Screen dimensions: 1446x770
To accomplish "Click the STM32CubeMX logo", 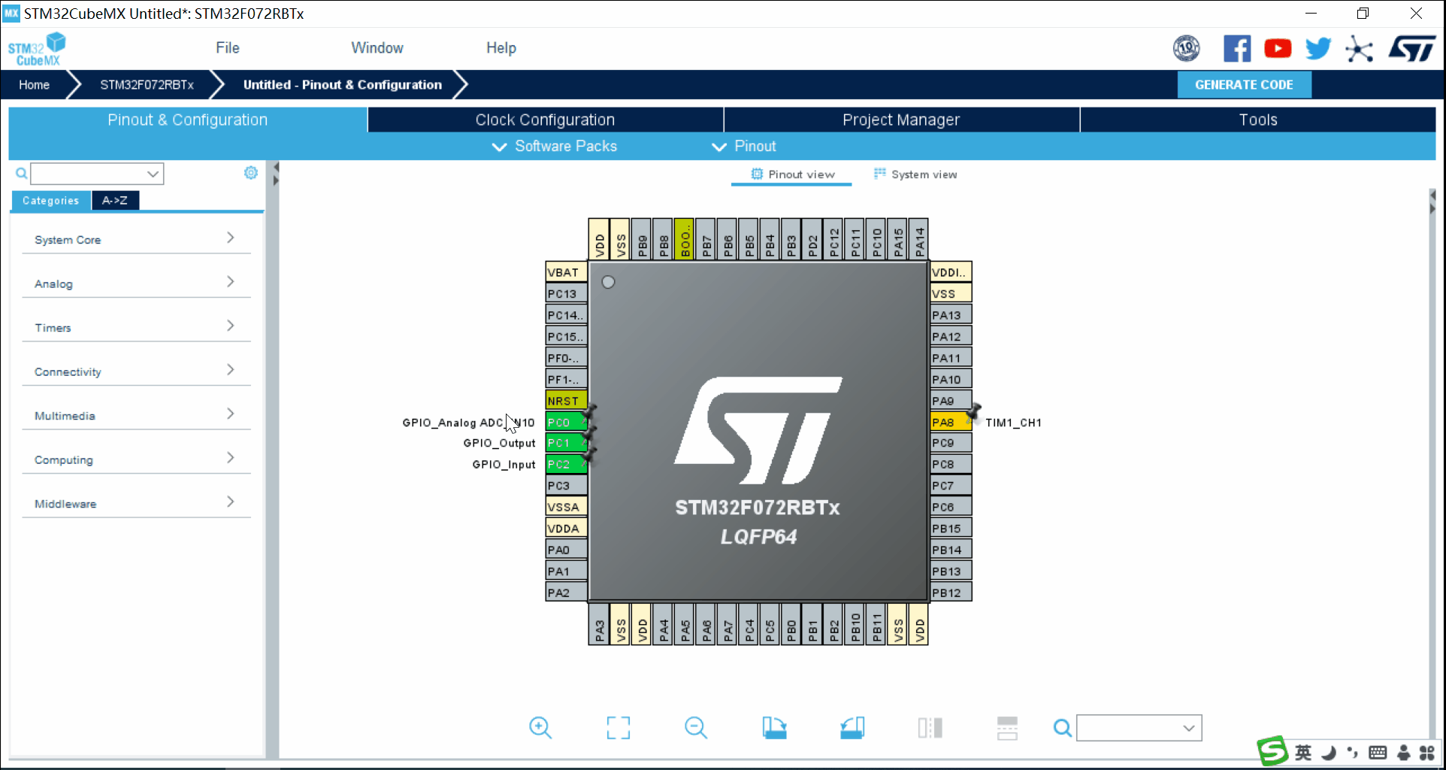I will pos(37,49).
